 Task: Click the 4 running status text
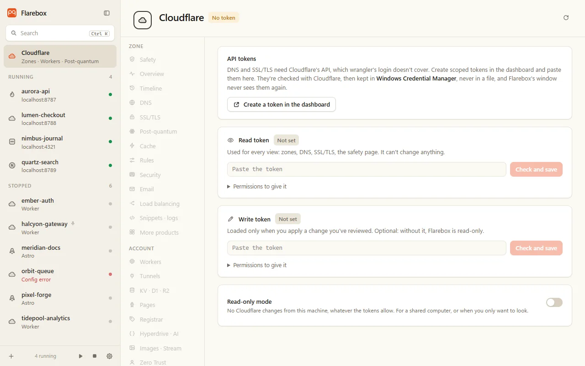(x=45, y=356)
